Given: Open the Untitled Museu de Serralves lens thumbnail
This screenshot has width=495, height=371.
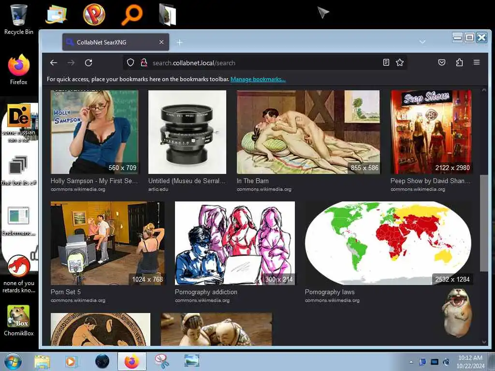Looking at the screenshot, I should pyautogui.click(x=187, y=132).
